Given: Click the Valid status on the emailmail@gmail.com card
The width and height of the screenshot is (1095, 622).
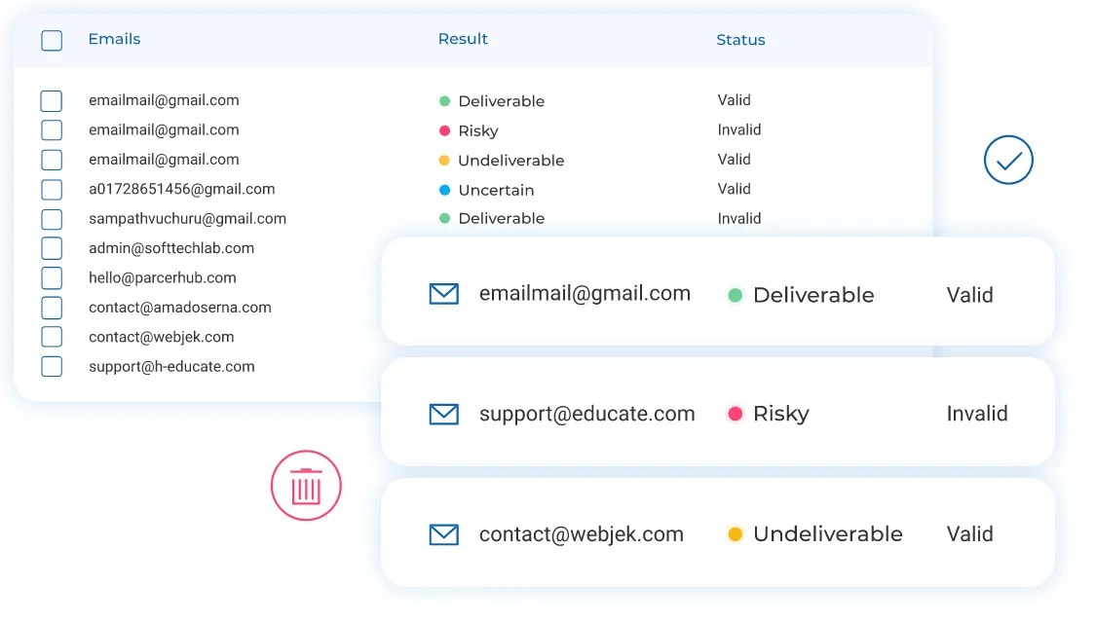Looking at the screenshot, I should (x=968, y=295).
